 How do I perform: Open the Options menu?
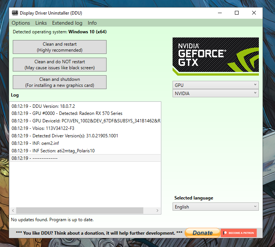(x=21, y=23)
